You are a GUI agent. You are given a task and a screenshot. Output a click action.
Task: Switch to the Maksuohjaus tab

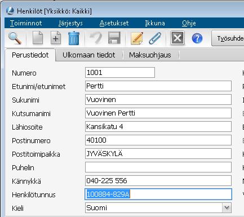(x=150, y=55)
